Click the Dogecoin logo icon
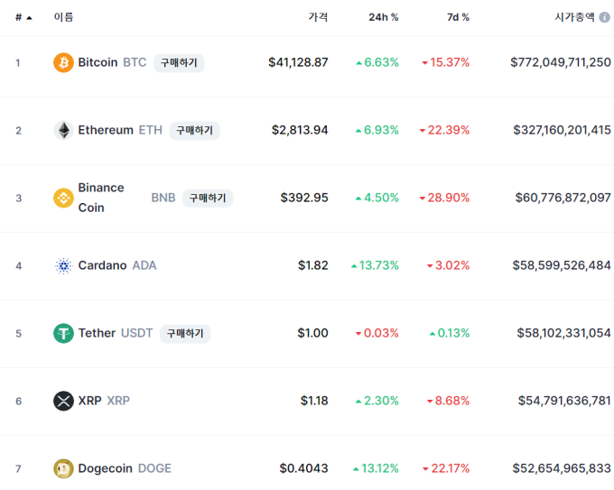The width and height of the screenshot is (614, 490). point(63,468)
